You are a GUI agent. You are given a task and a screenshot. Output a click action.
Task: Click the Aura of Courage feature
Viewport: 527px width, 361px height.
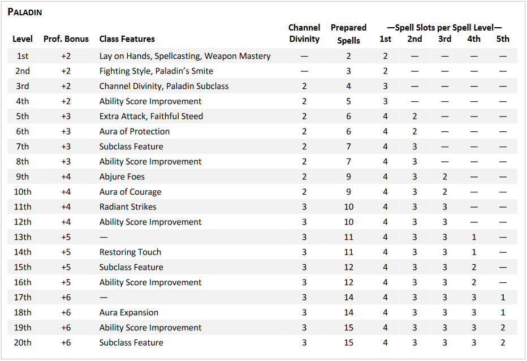point(130,192)
